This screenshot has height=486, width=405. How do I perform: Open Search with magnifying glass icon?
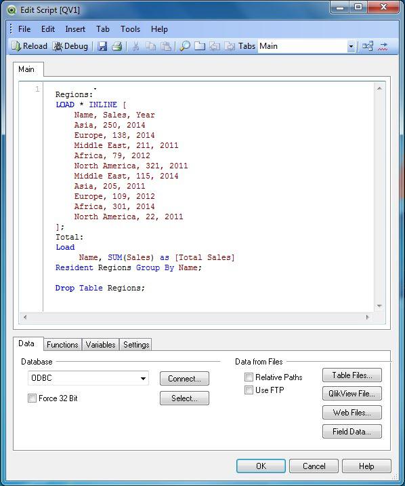185,46
